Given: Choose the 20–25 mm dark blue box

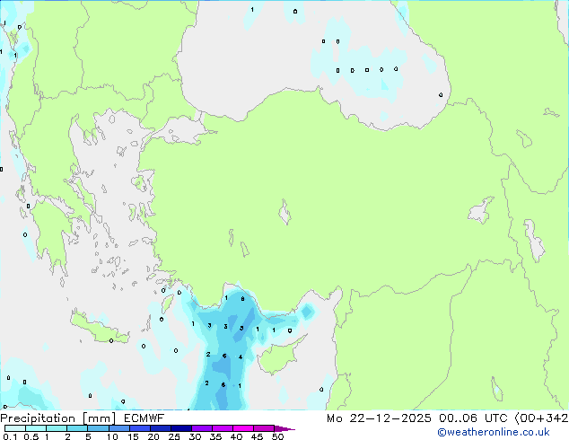Looking at the screenshot, I should (161, 428).
